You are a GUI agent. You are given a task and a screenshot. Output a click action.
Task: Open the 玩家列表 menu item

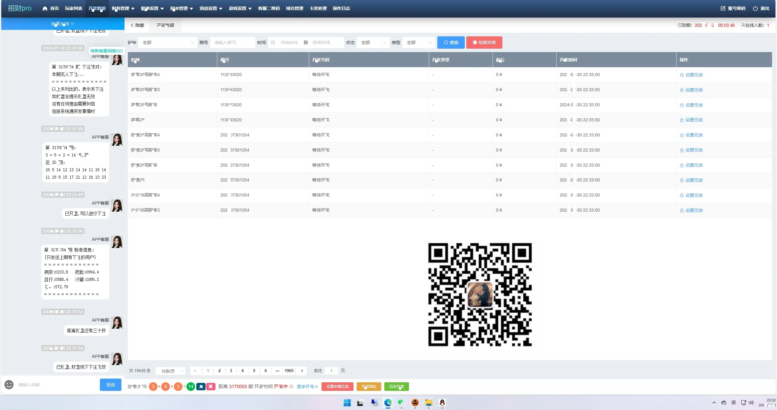(x=73, y=8)
